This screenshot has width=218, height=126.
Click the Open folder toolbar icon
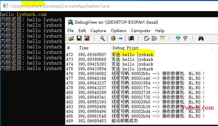click(x=71, y=38)
